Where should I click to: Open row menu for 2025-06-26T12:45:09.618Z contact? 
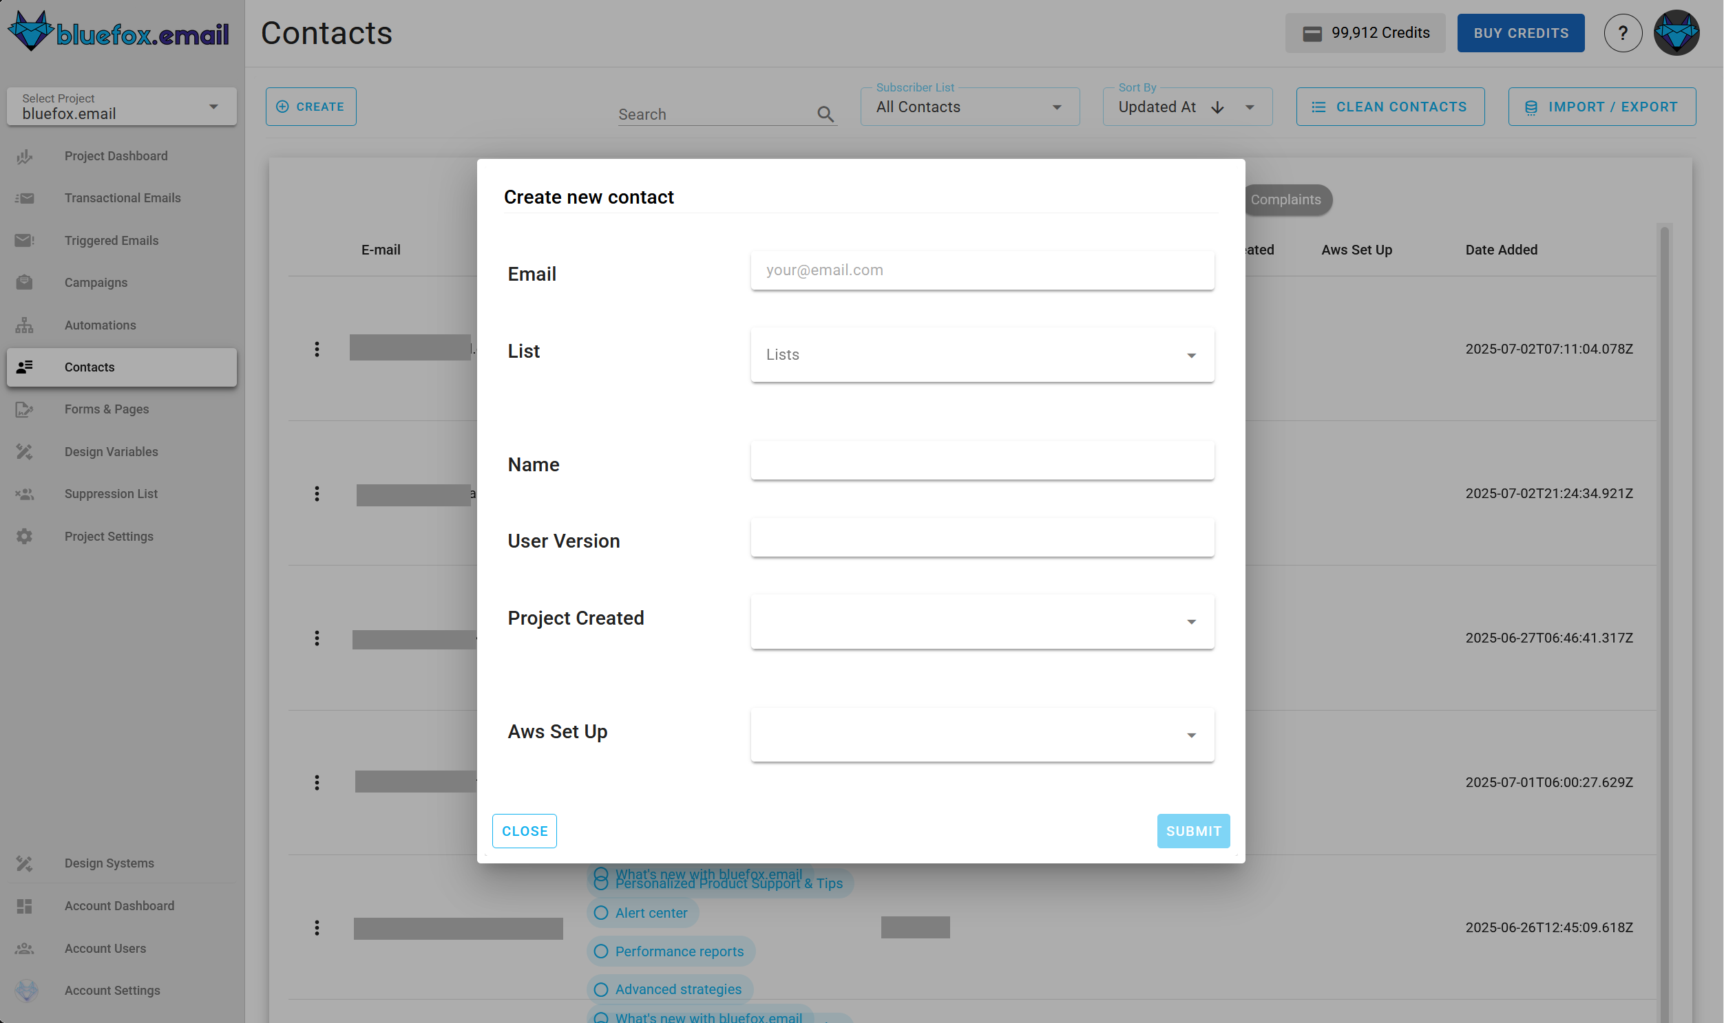pos(317,928)
